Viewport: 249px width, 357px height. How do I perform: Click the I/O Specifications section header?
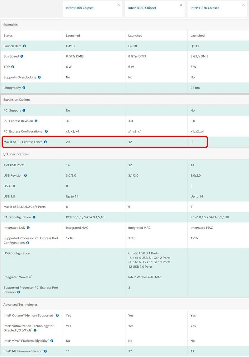[x=125, y=154]
